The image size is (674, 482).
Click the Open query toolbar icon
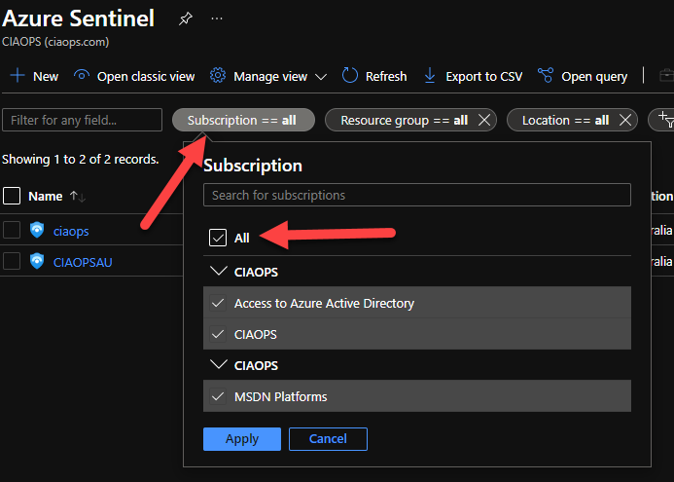[x=546, y=76]
